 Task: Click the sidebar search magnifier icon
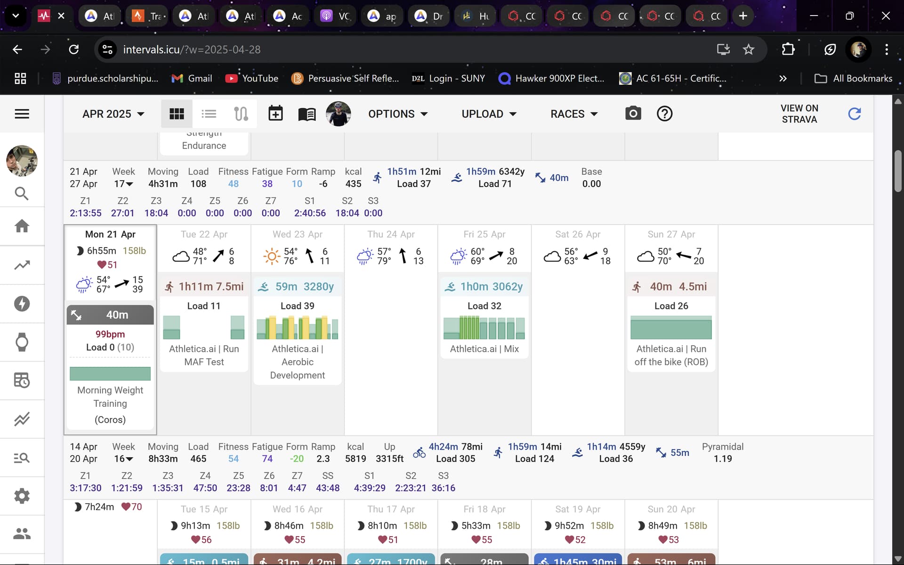point(22,194)
